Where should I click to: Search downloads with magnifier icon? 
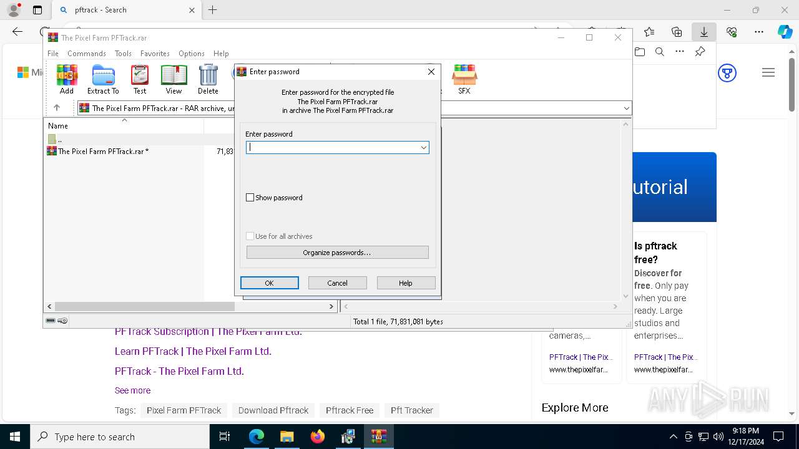(x=660, y=52)
